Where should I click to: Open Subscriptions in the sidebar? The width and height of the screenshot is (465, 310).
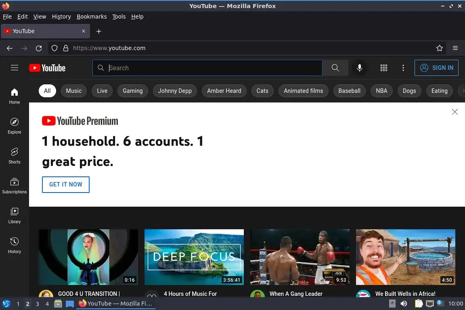(x=14, y=186)
